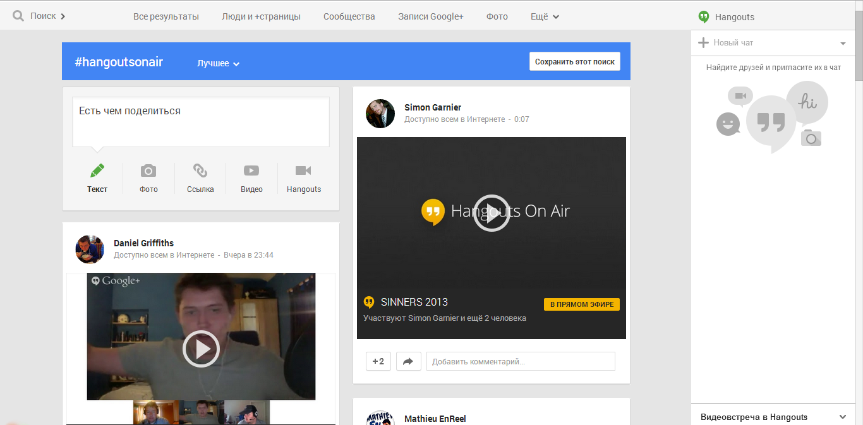
Task: Click Сохранить этот поиск button
Action: pos(575,61)
